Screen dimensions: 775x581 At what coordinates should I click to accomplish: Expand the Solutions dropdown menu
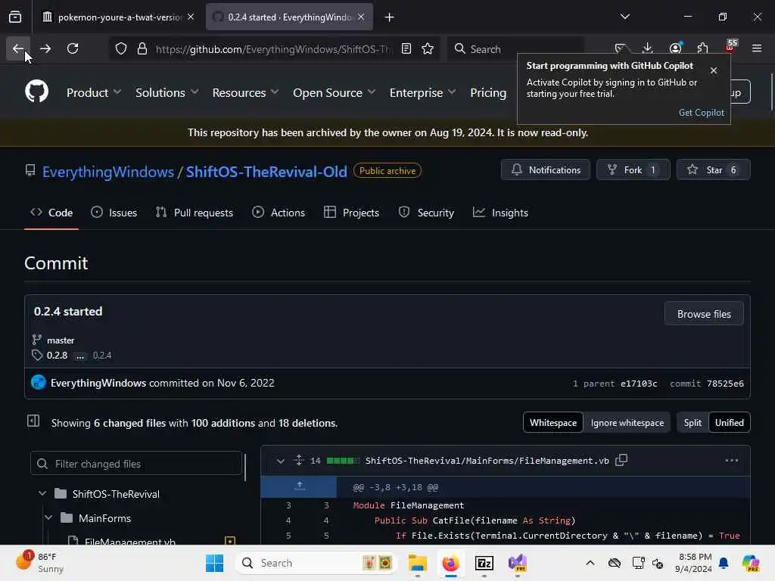167,92
